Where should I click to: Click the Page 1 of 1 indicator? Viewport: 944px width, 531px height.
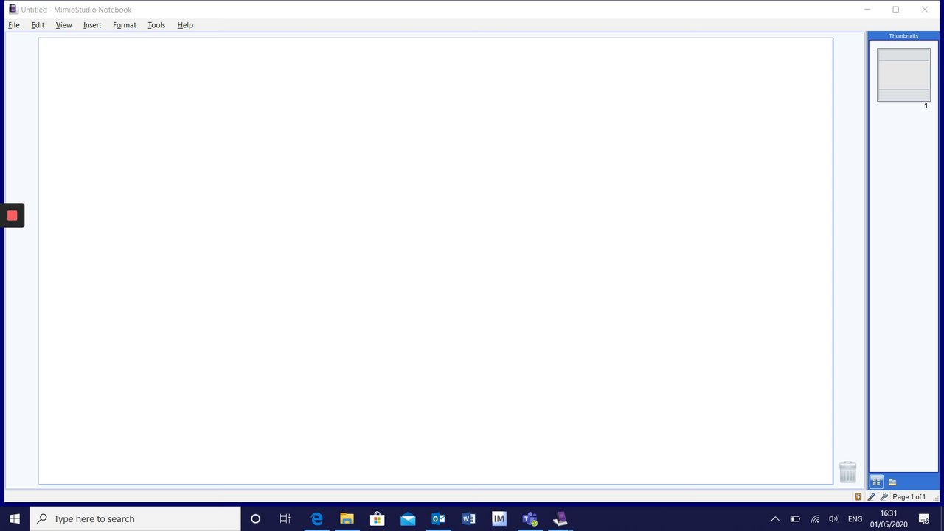(x=909, y=497)
